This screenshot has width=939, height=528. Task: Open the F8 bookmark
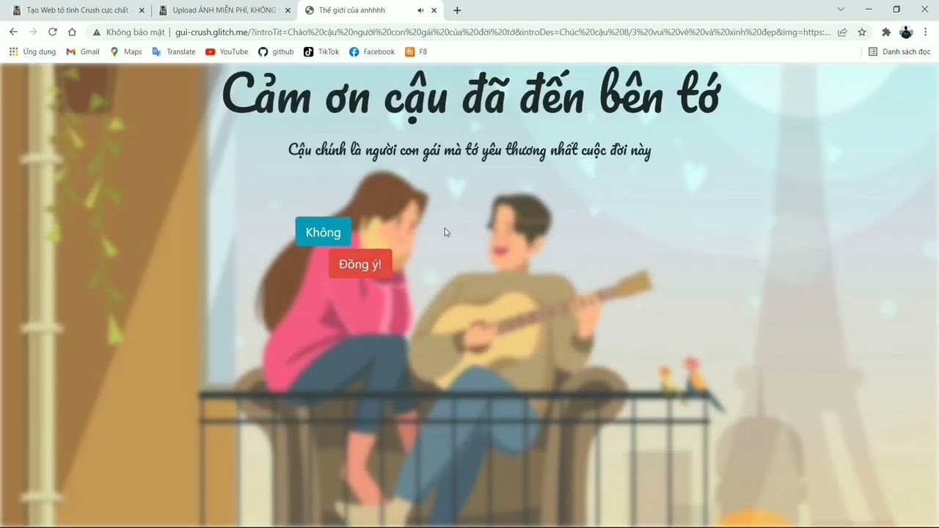(x=416, y=51)
